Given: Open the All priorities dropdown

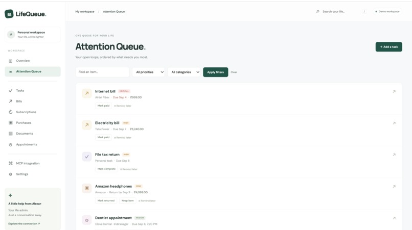Looking at the screenshot, I should click(x=149, y=72).
